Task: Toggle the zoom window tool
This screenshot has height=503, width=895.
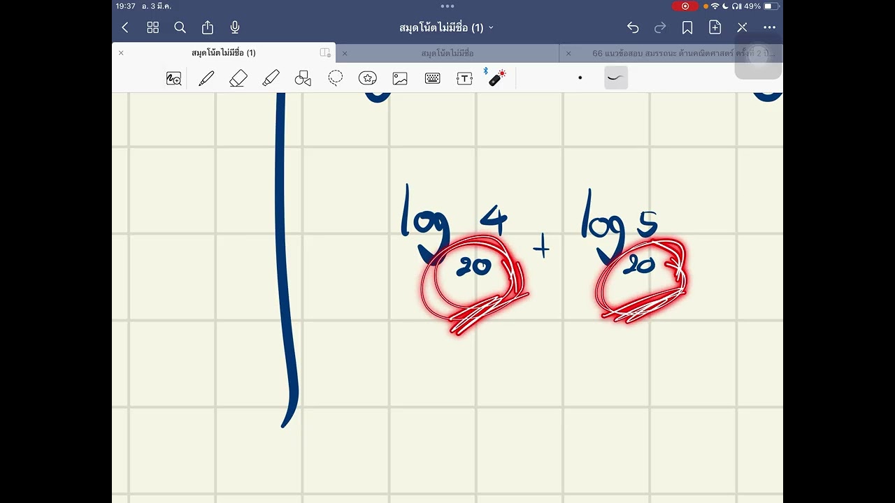Action: 173,78
